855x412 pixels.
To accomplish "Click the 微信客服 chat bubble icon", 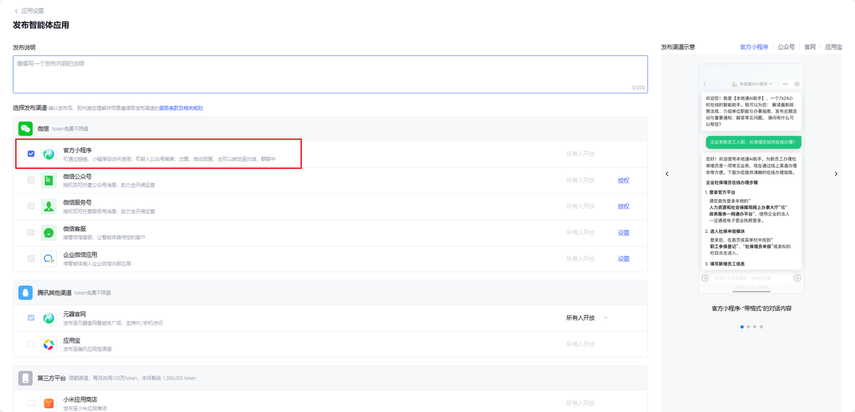I will click(49, 232).
